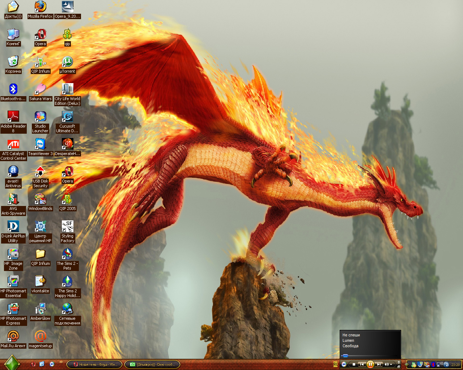Viewport: 463px width, 370px height.
Task: Click Bluetooth icon in system tray
Action: 433,365
